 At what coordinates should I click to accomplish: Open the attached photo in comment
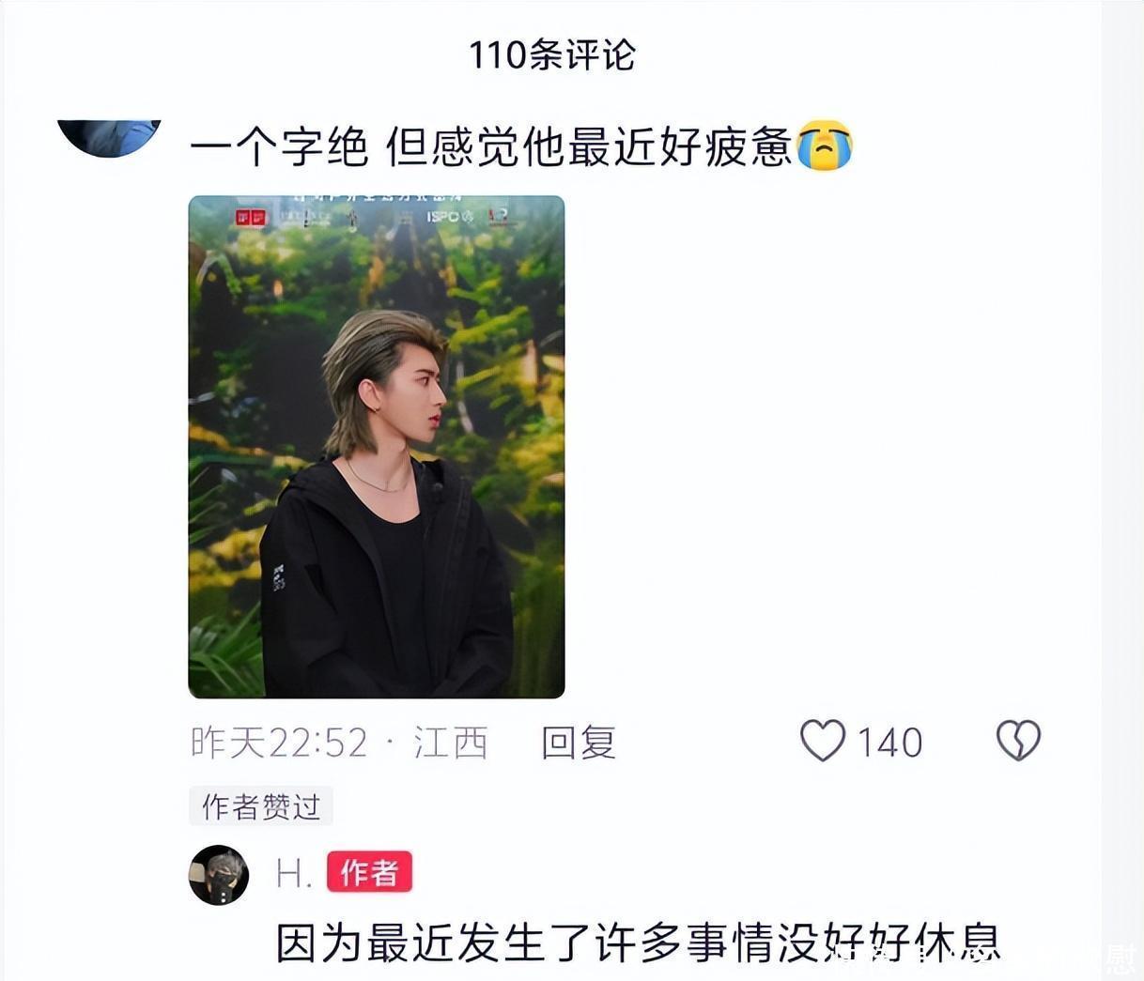(377, 447)
